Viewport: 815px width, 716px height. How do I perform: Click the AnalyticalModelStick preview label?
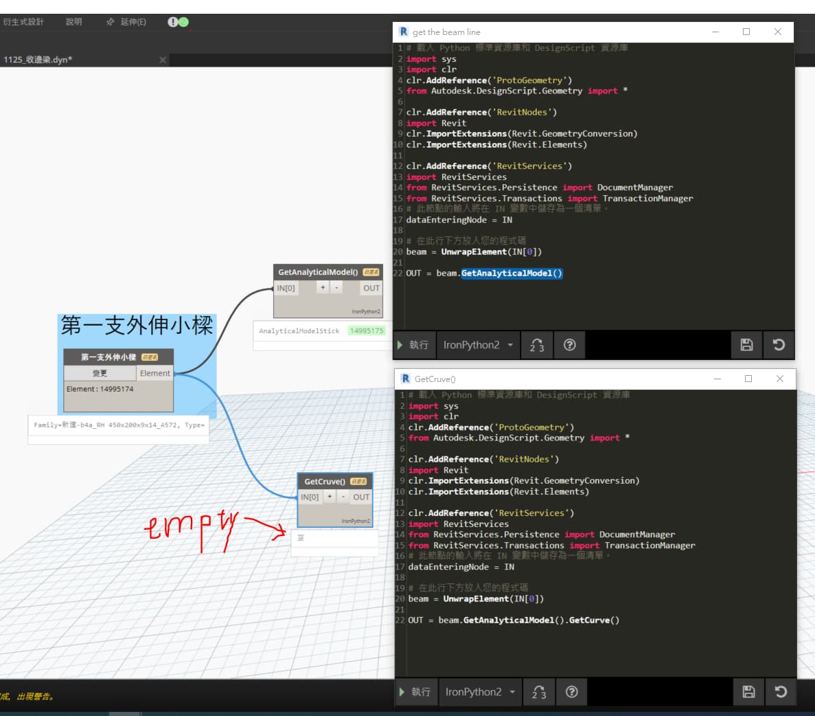[x=299, y=331]
